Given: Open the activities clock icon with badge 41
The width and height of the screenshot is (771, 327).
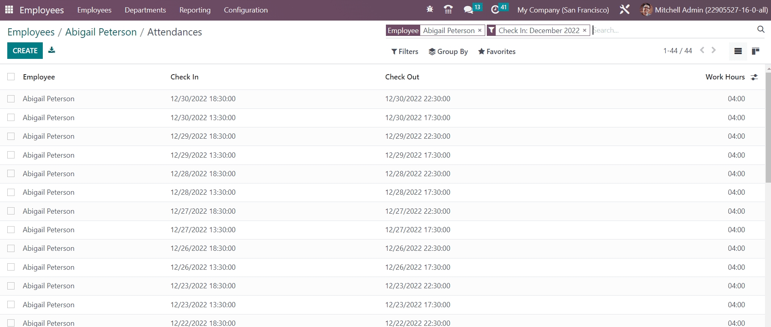Looking at the screenshot, I should [x=495, y=10].
